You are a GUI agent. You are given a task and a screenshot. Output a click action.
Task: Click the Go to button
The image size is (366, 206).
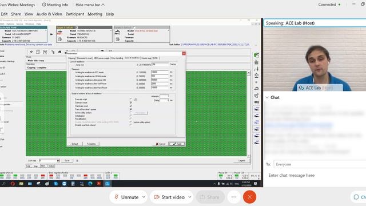pos(67,161)
